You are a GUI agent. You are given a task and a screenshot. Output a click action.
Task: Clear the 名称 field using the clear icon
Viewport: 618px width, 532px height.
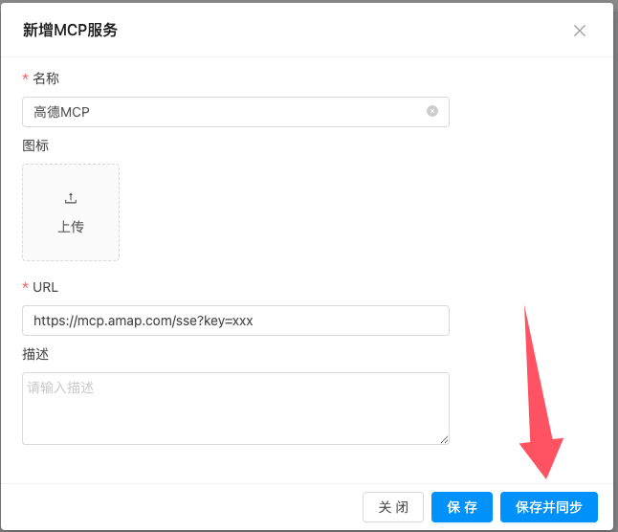click(432, 111)
